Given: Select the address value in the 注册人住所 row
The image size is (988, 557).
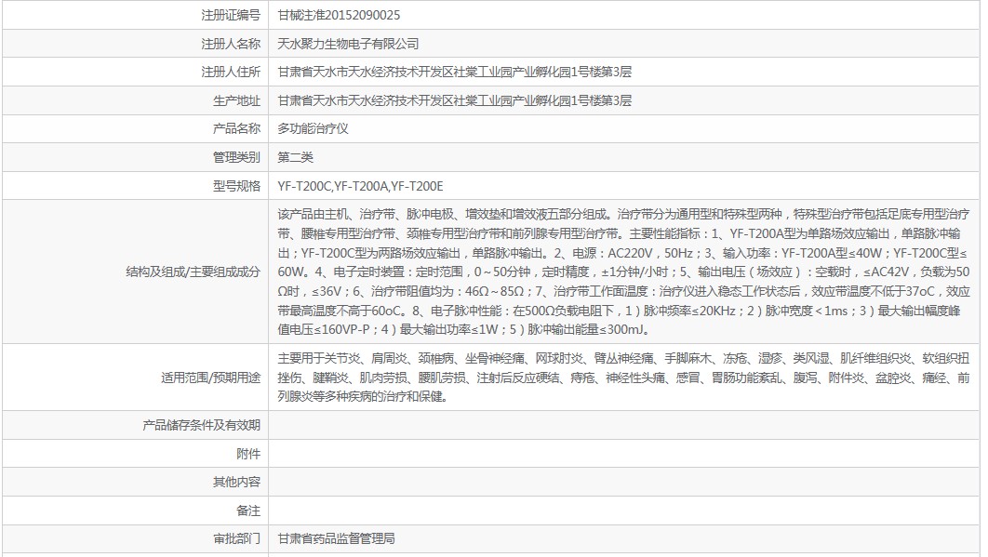Looking at the screenshot, I should 454,72.
